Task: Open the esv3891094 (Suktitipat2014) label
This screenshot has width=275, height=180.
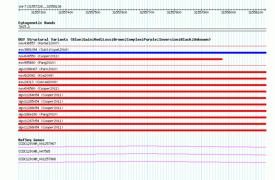Action: tap(44, 50)
